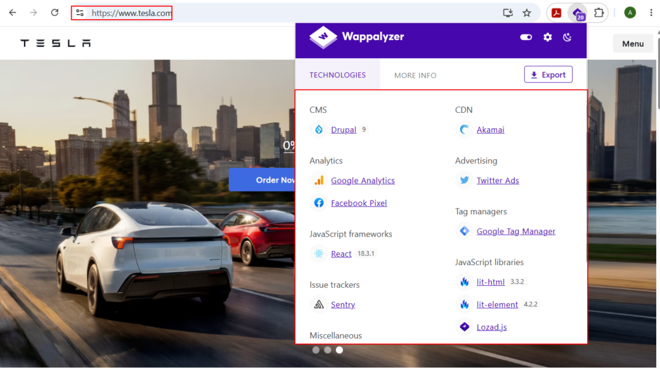This screenshot has width=660, height=369.
Task: Open the Drupal technology link
Action: tap(344, 129)
